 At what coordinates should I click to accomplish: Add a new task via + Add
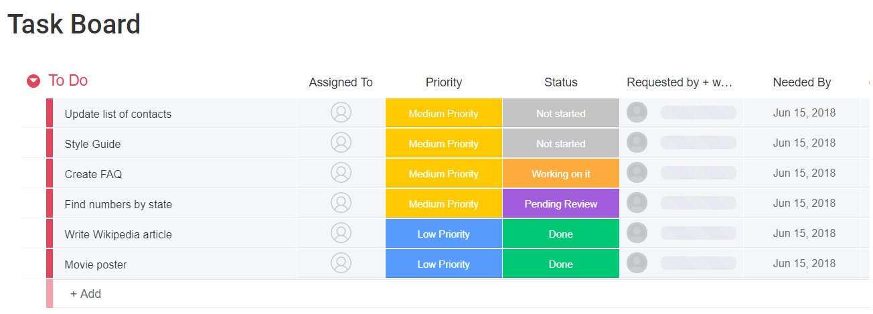pos(86,294)
